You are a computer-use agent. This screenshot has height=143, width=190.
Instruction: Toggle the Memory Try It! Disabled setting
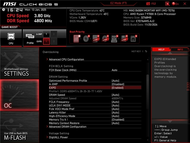point(118,120)
